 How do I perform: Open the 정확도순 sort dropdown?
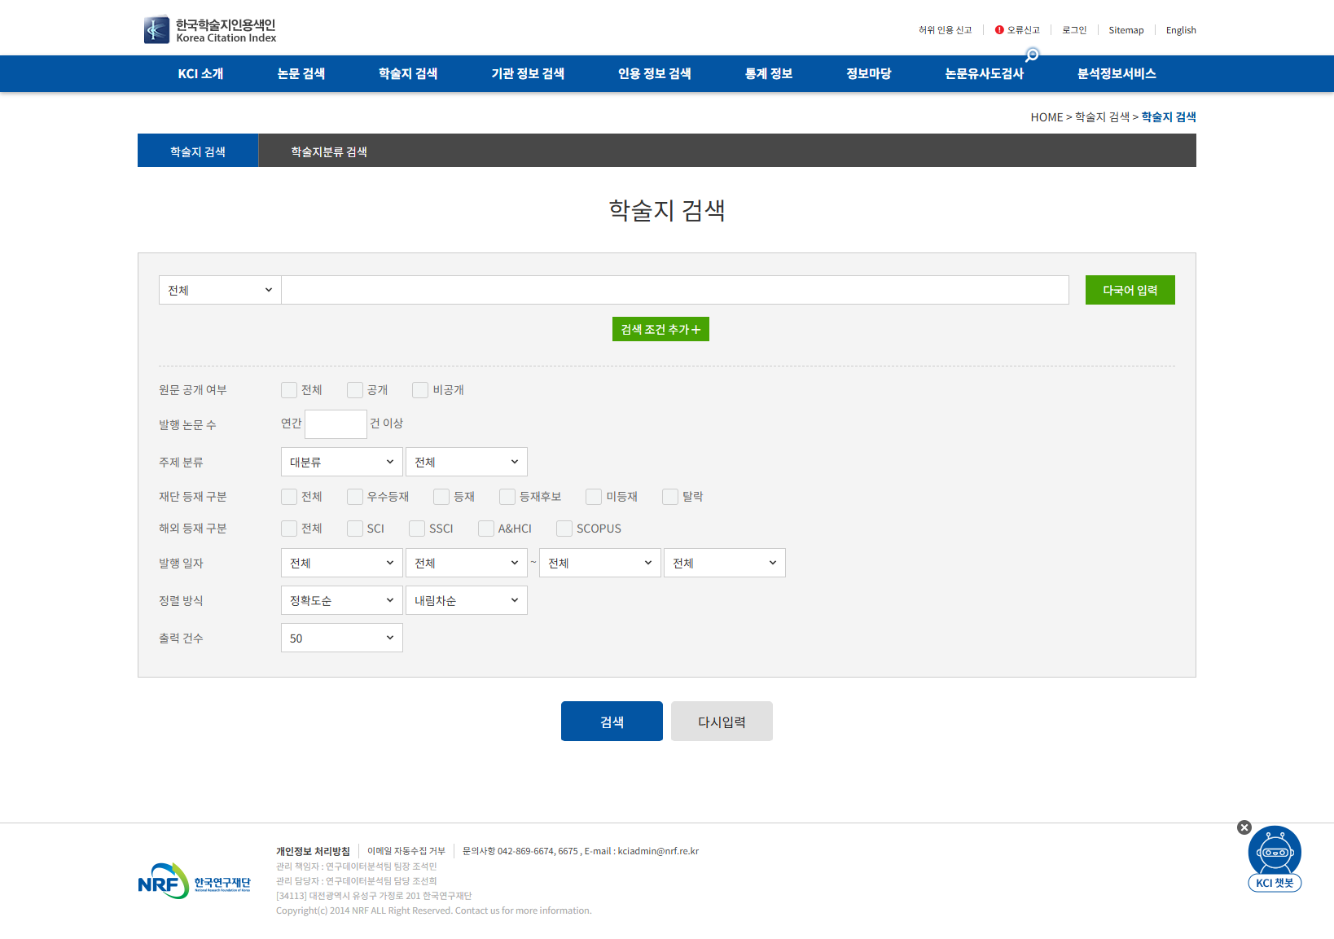tap(341, 600)
